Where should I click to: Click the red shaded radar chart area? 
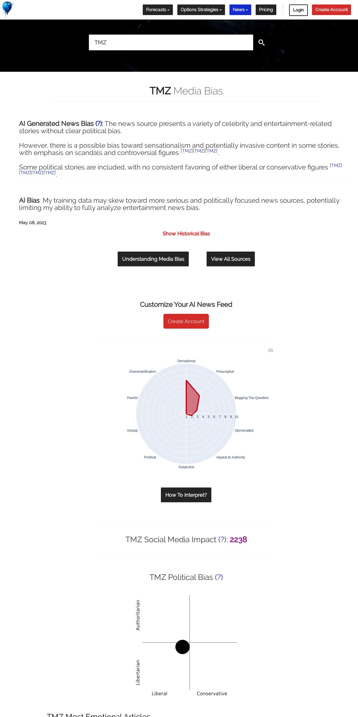click(192, 399)
